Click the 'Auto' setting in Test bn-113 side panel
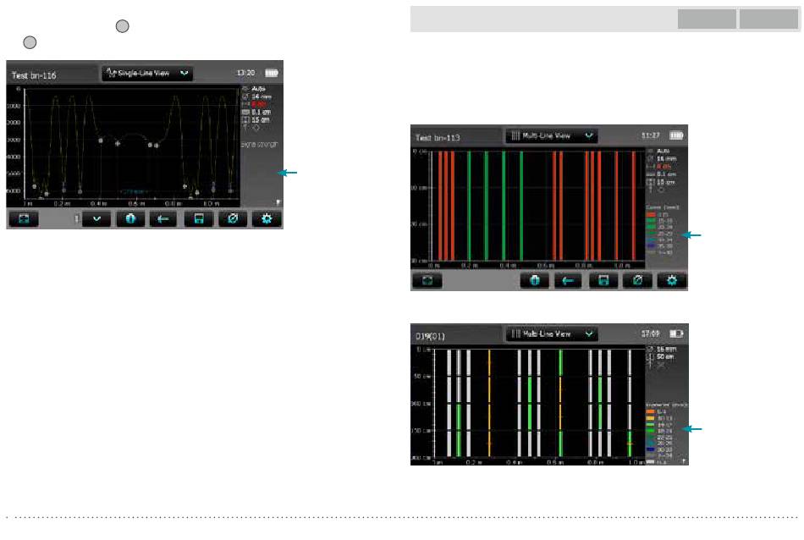 click(x=664, y=152)
